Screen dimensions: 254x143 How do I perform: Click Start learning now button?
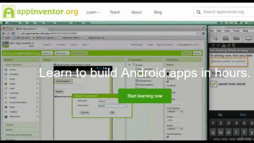tap(145, 96)
